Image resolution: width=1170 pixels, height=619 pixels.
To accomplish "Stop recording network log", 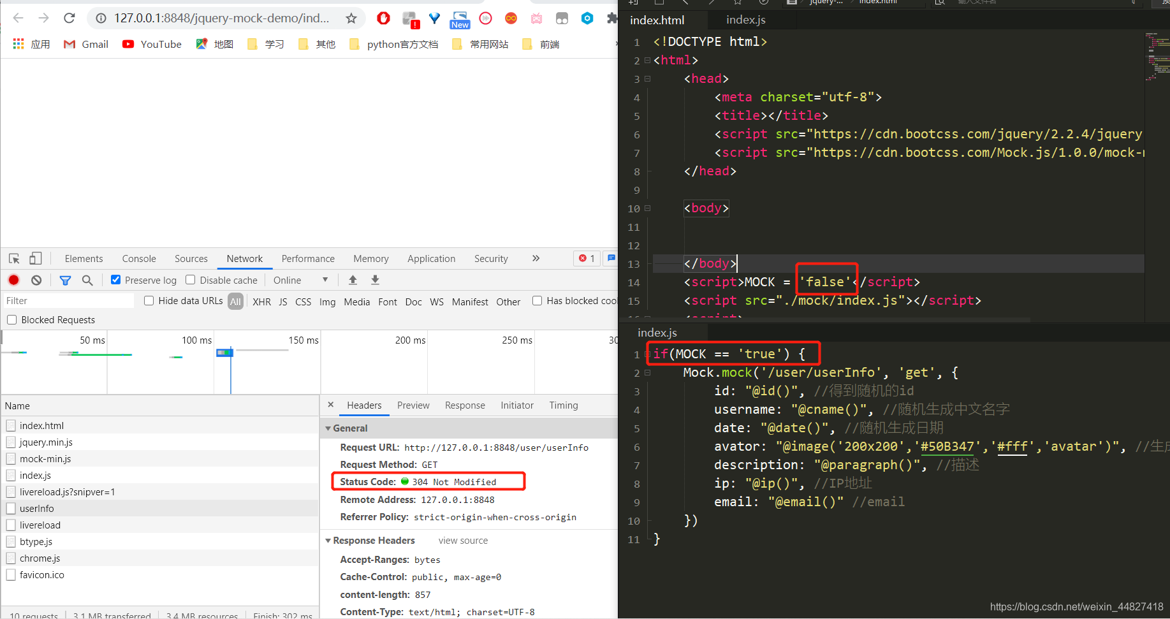I will [x=14, y=280].
